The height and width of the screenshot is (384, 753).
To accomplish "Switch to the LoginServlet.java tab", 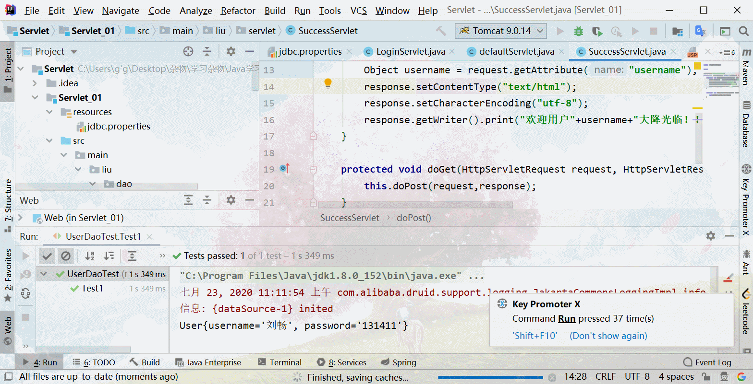I will 410,52.
